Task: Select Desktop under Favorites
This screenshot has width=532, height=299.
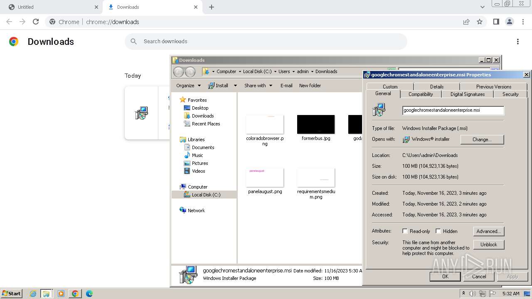Action: click(200, 108)
